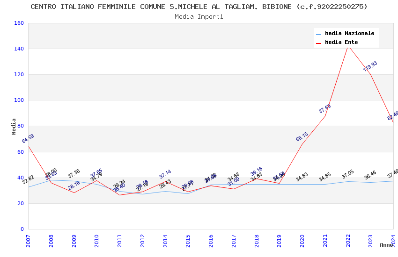Click the 34.85 data label
The image size is (398, 257).
pyautogui.click(x=325, y=177)
